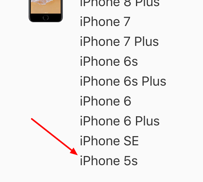Select iPhone 7 Plus model

[119, 42]
